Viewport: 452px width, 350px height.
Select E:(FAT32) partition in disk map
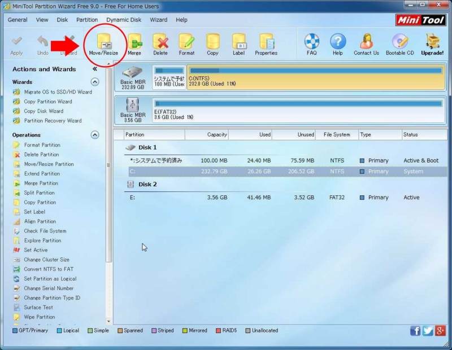pos(298,111)
